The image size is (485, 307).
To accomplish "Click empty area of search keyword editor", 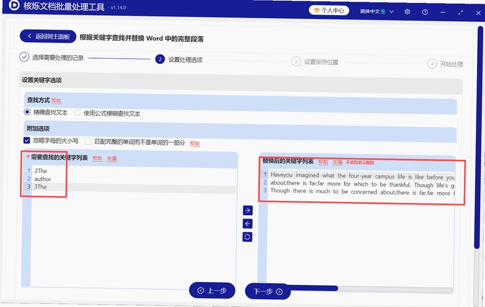I will click(133, 238).
